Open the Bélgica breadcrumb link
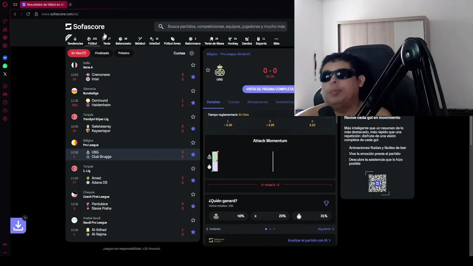This screenshot has height=266, width=473. [212, 54]
